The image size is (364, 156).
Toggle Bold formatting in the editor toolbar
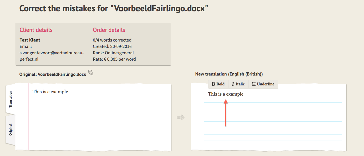click(x=218, y=84)
